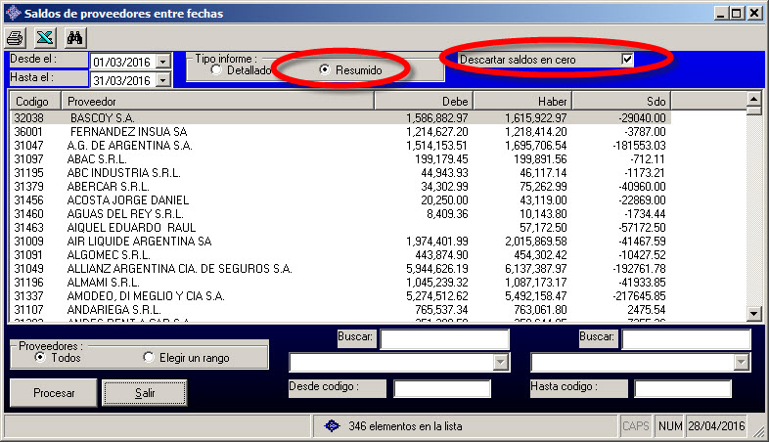Toggle Descartar saldos en cero checkbox
Image resolution: width=769 pixels, height=442 pixels.
(x=627, y=60)
